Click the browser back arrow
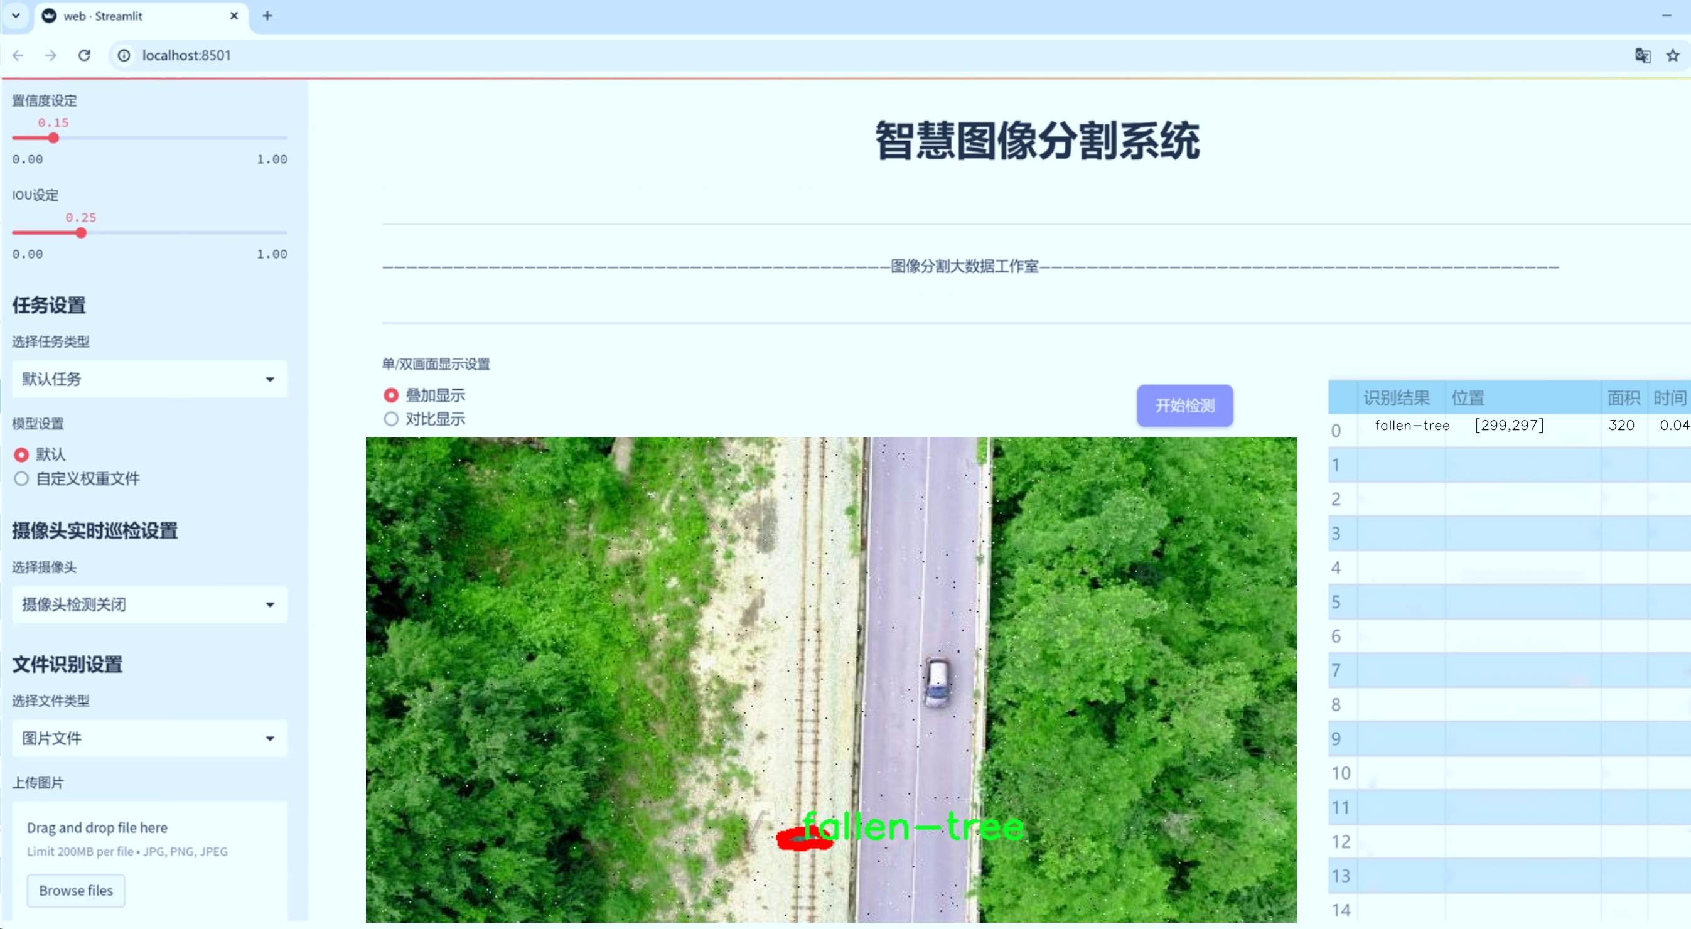The width and height of the screenshot is (1691, 929). click(18, 55)
